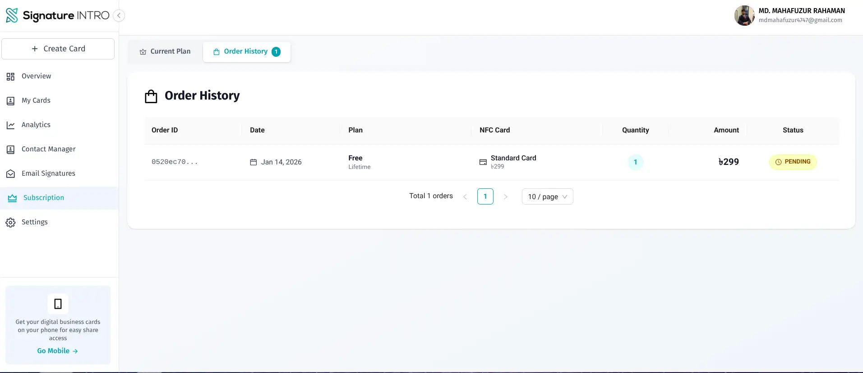Click the Email Signatures envelope icon
The image size is (863, 373).
10,174
